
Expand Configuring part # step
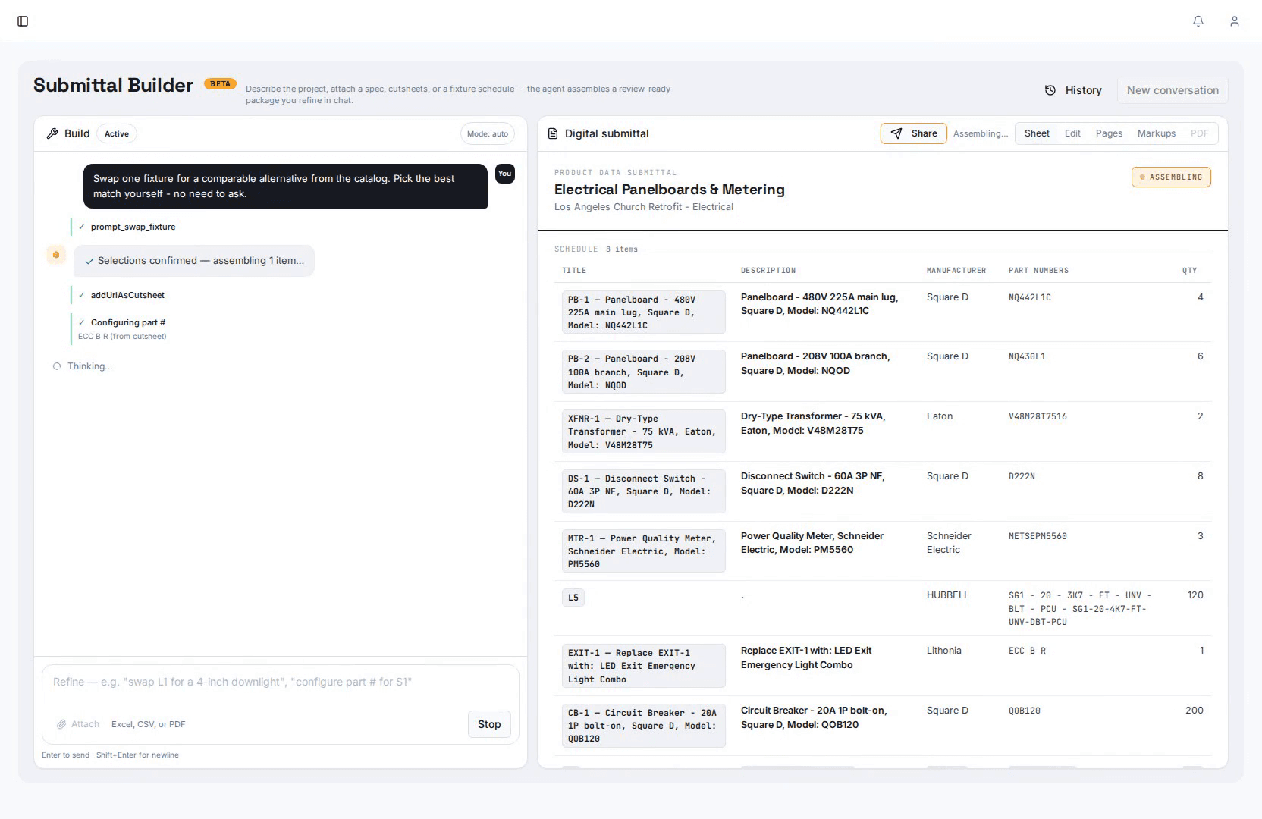click(122, 328)
